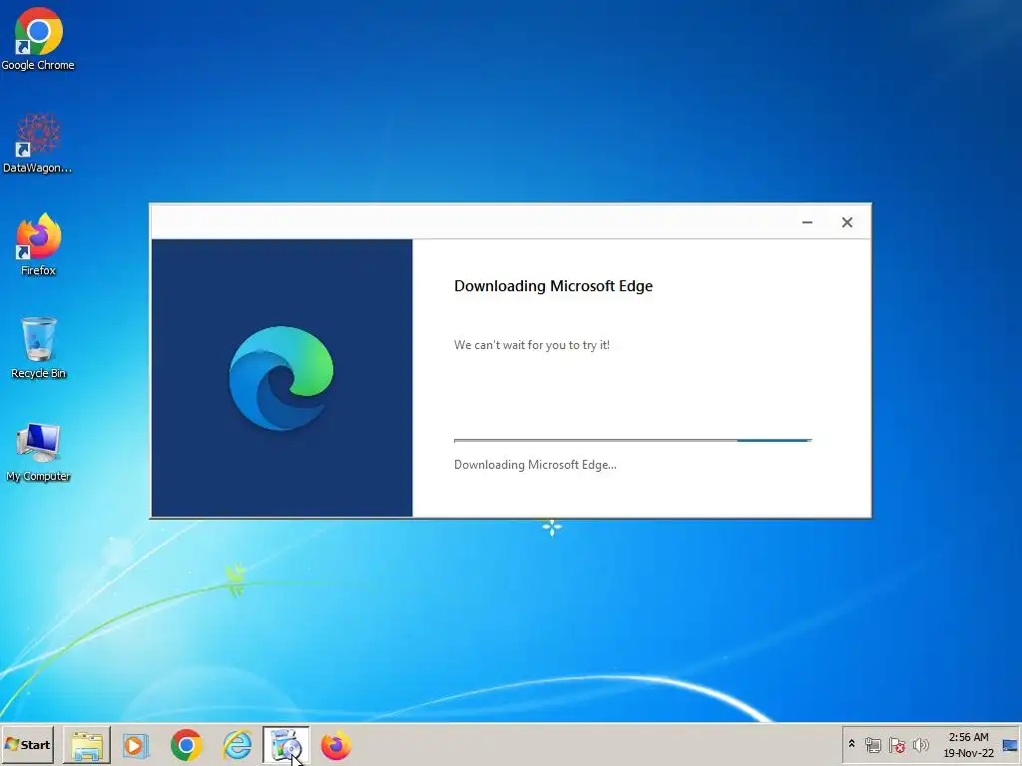
Task: Click the "Downloading Microsoft Edge" heading
Action: pos(553,286)
